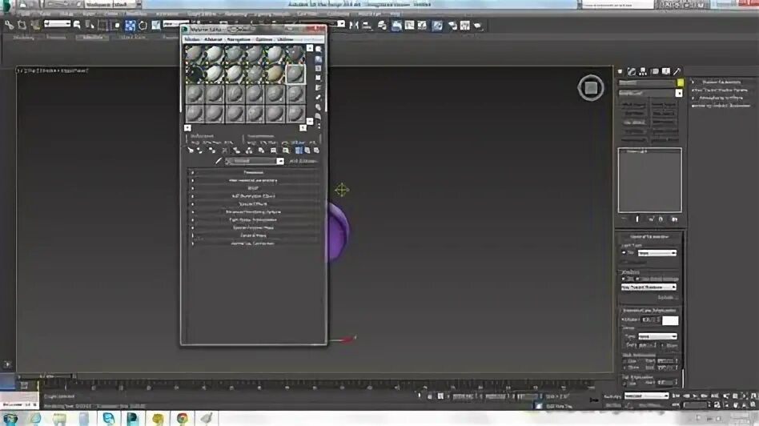This screenshot has height=426, width=759.
Task: Open the selection filter dropdown
Action: point(57,24)
